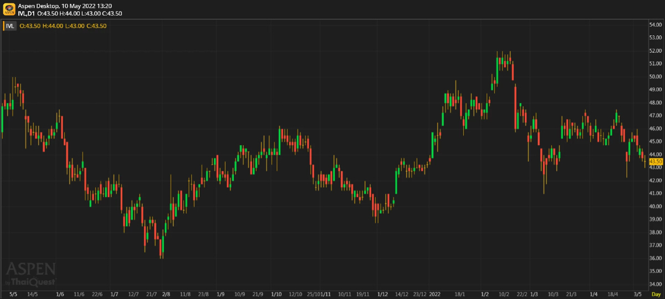
Task: Click the Aspen logo icon
Action: 9,9
